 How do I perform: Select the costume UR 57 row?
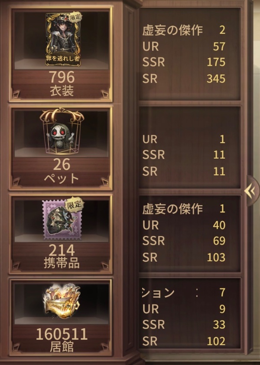tap(184, 46)
